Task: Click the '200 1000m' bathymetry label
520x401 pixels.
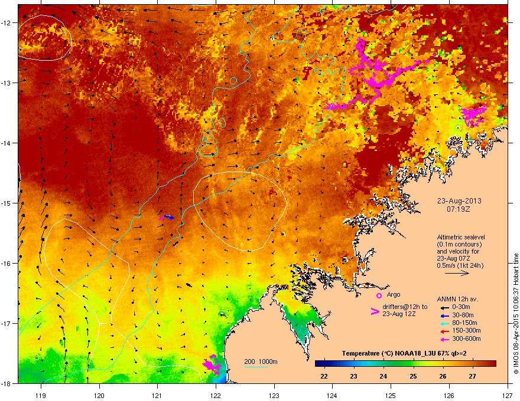Action: point(261,361)
